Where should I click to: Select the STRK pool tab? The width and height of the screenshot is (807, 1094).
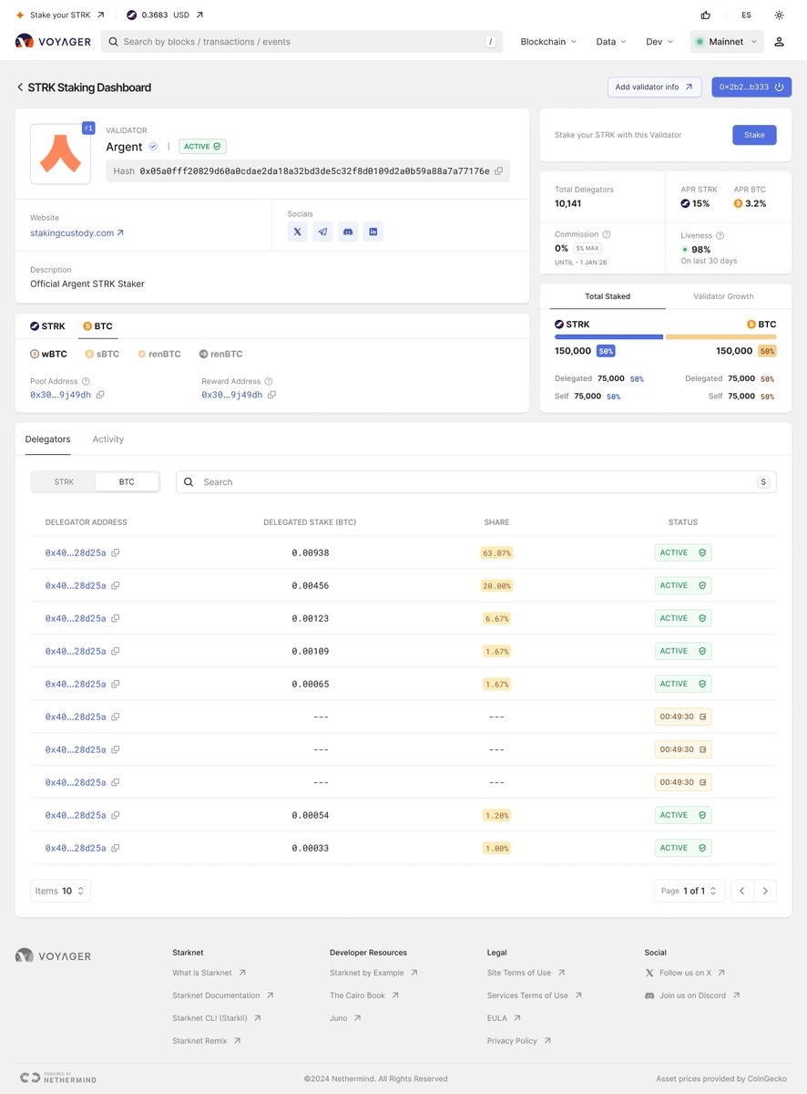pos(47,325)
